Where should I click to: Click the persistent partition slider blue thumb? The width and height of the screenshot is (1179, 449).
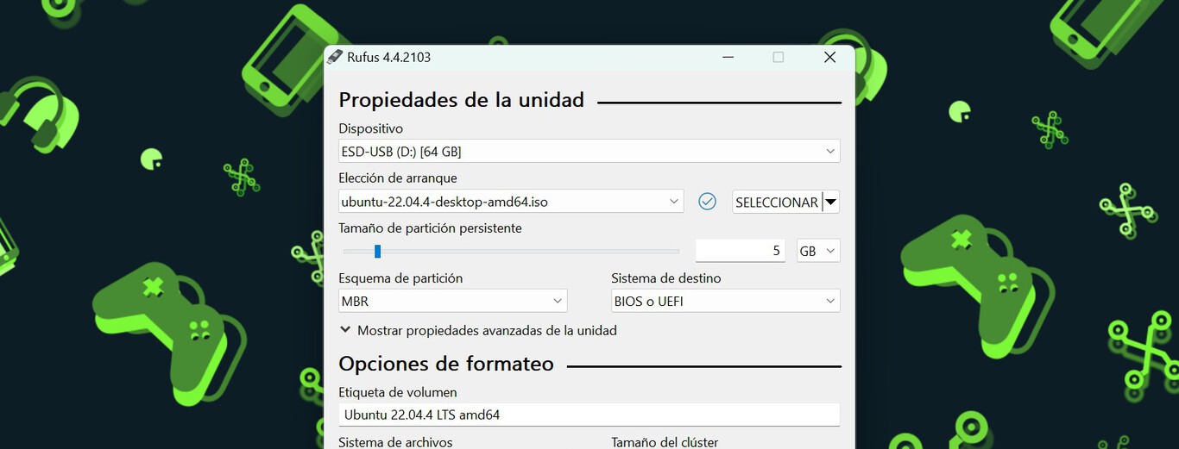377,252
